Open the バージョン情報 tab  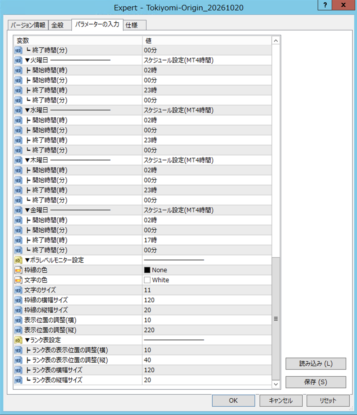pyautogui.click(x=28, y=25)
